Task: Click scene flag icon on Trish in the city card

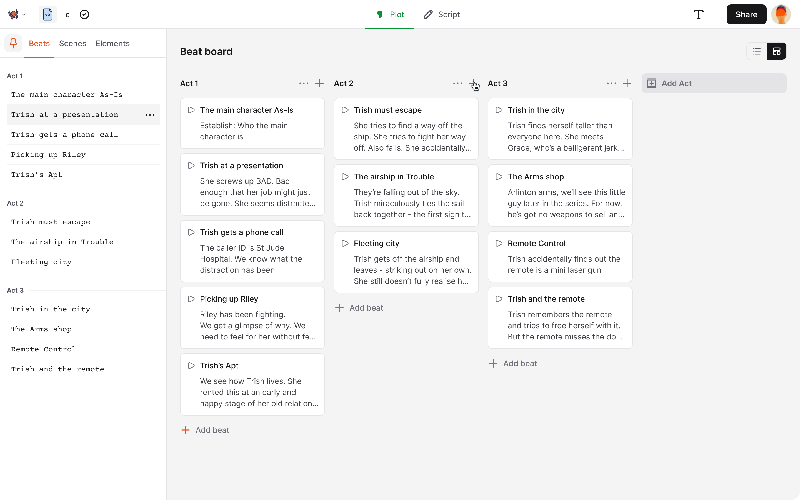Action: (499, 110)
